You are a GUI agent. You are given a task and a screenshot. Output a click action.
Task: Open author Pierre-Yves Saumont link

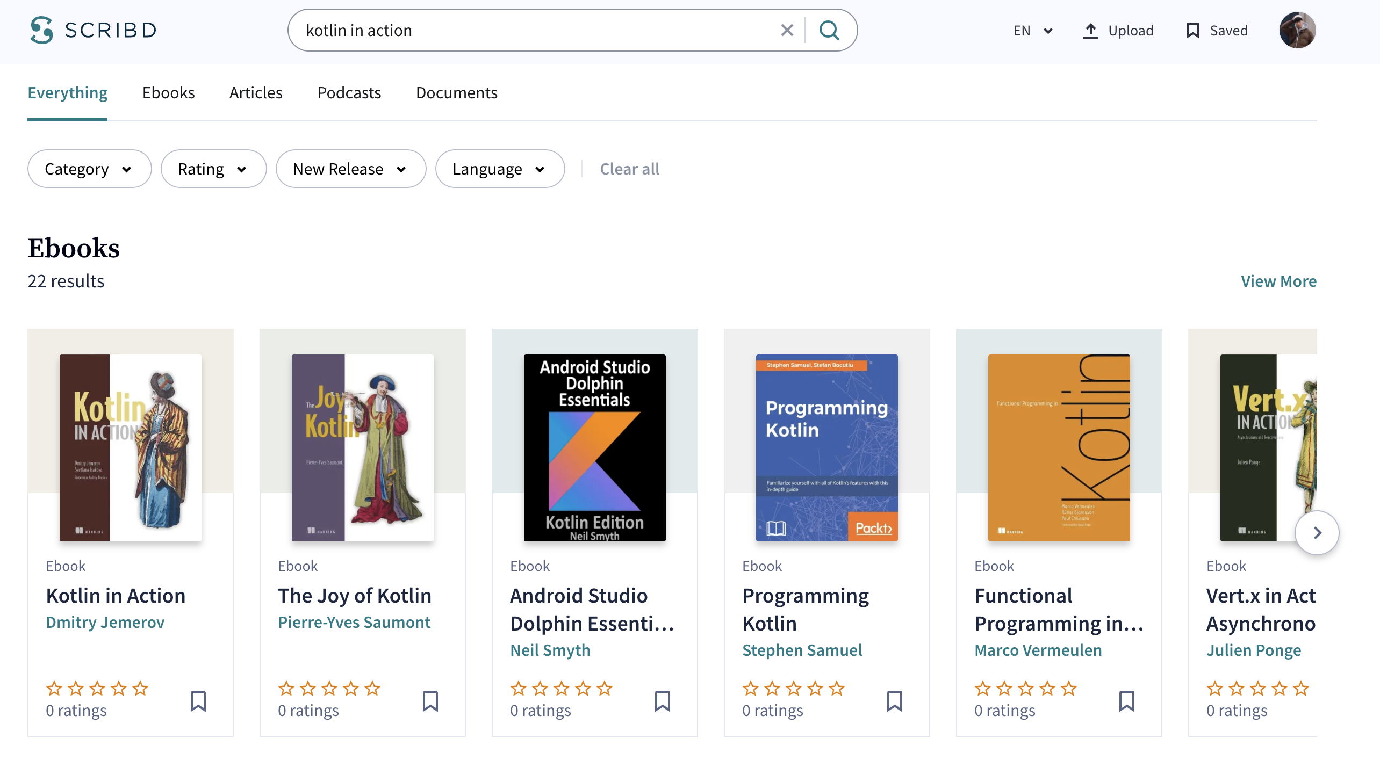(x=354, y=622)
